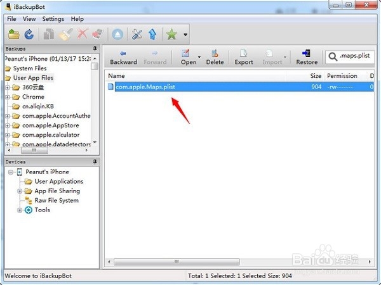Viewport: 381px width, 285px height.
Task: Click the red X delete toolbar icon
Action: pyautogui.click(x=82, y=34)
